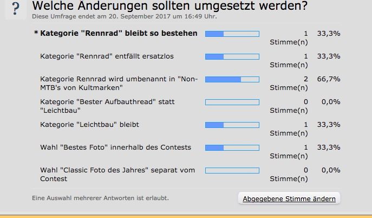Click the result bar for "Rennrad" bleibt so bestehen

point(232,34)
